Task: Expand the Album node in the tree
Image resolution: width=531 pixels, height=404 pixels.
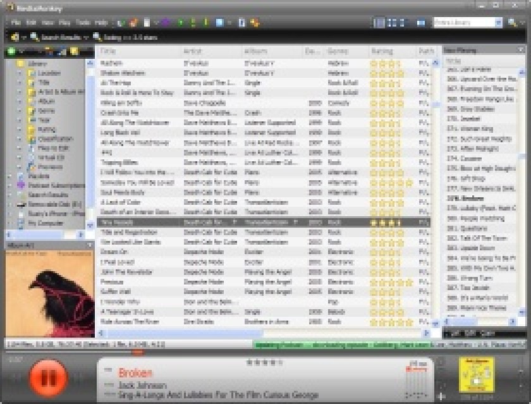Action: pyautogui.click(x=20, y=101)
